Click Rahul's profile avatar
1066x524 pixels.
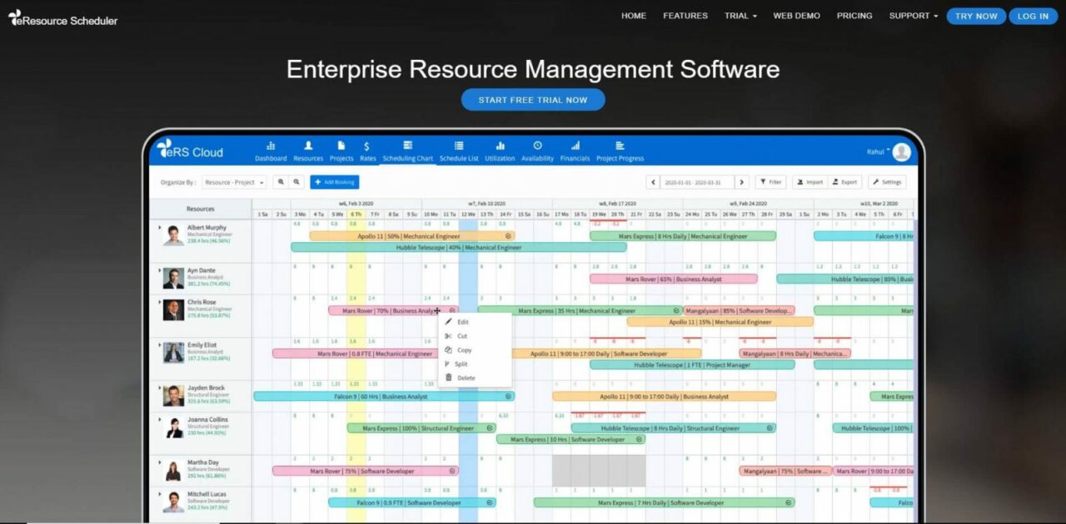901,152
